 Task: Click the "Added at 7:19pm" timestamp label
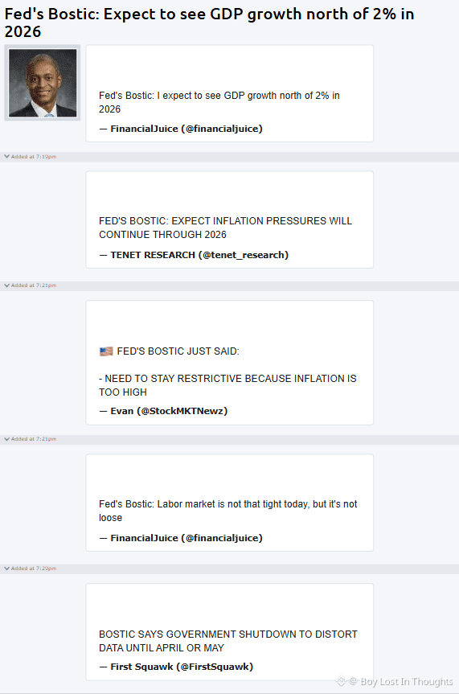34,157
